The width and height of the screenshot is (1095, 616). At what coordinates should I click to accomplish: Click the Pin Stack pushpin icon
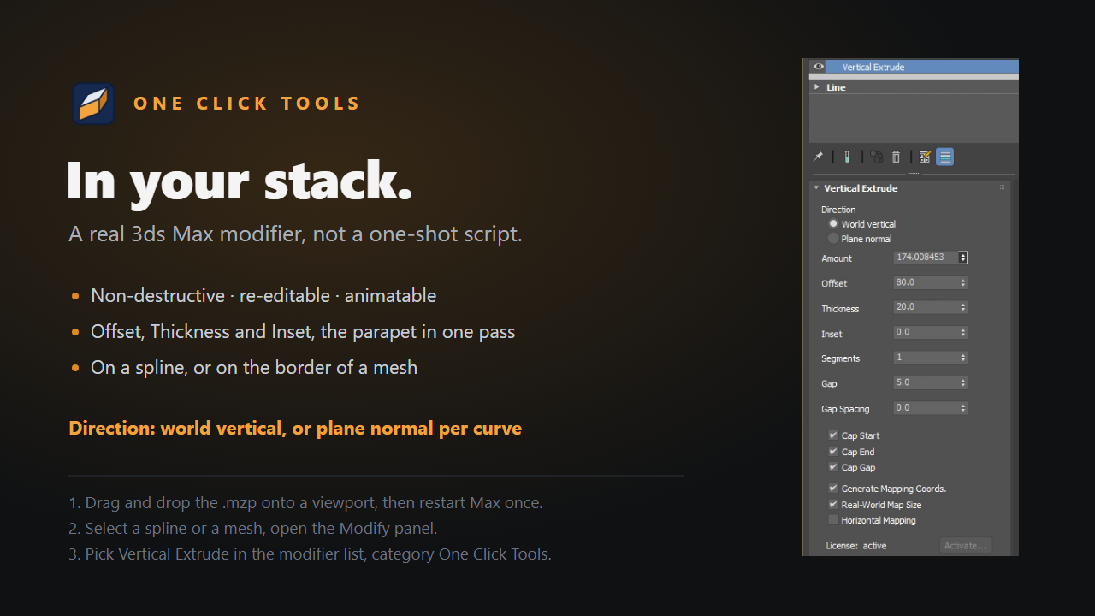tap(818, 157)
